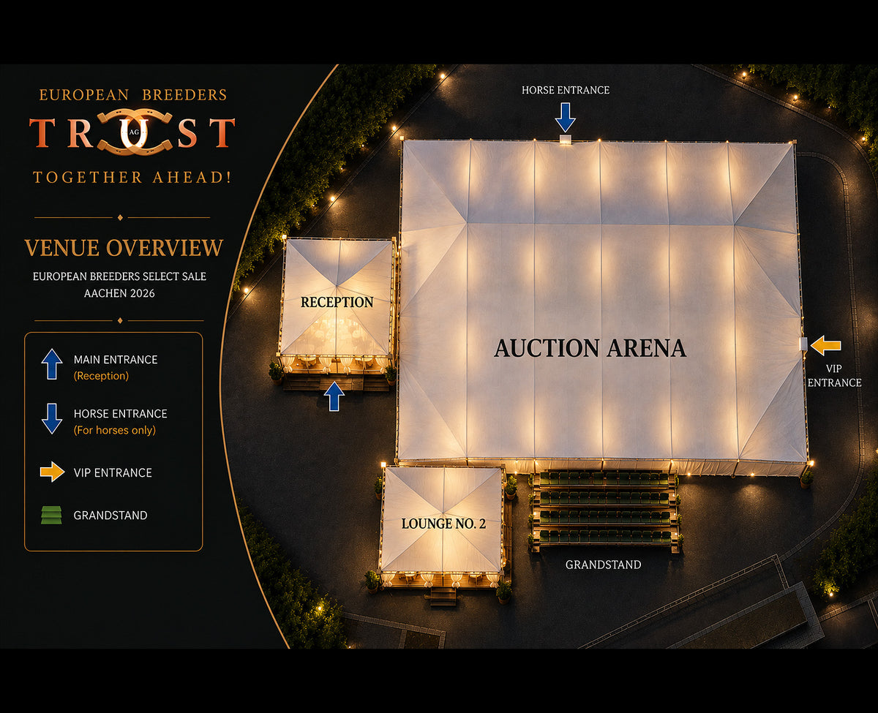Click the blue Horse Entrance arrow in legend

[52, 418]
